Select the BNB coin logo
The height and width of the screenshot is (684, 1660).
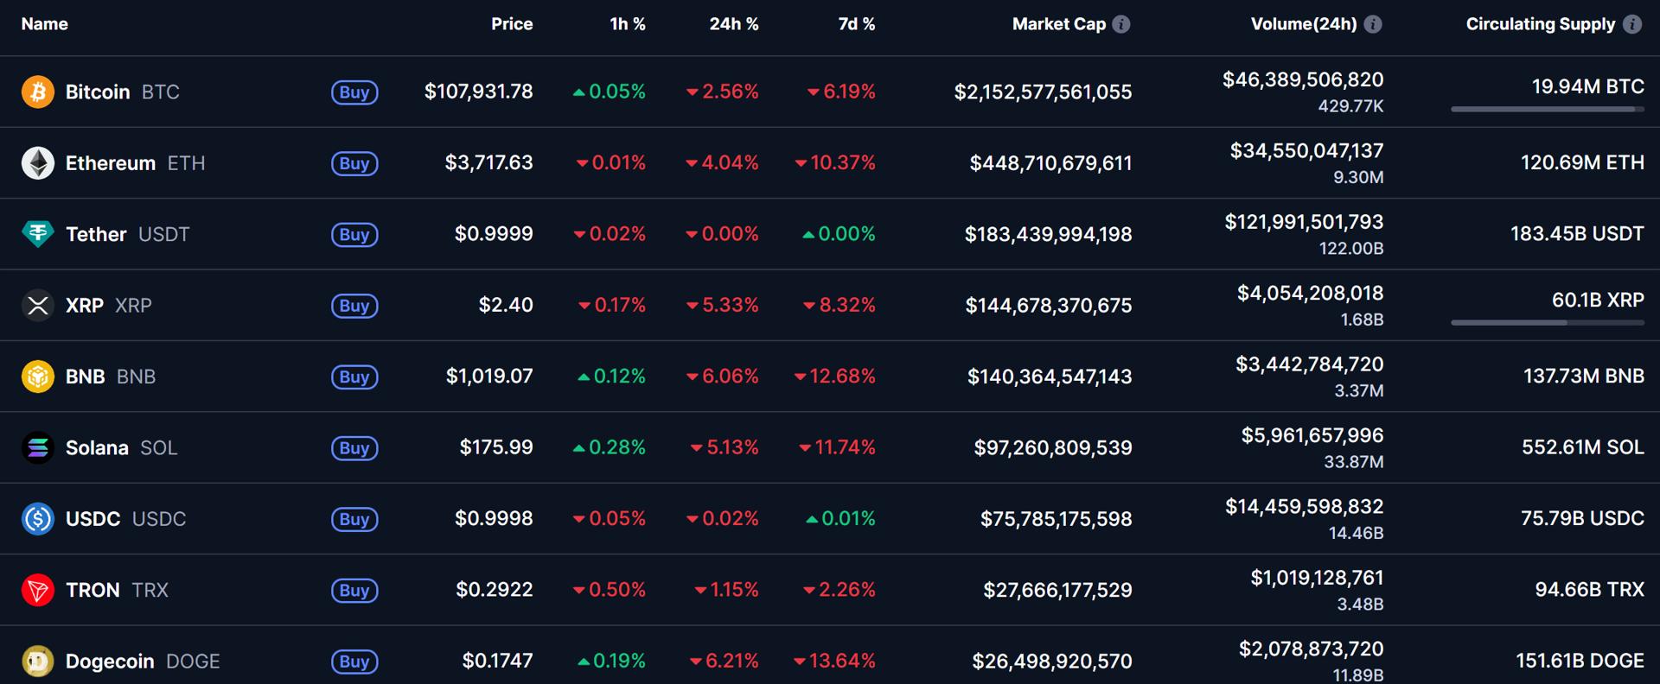point(37,377)
